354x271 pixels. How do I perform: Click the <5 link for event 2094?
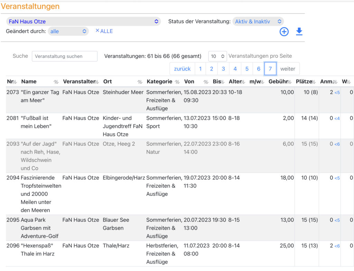pyautogui.click(x=337, y=178)
